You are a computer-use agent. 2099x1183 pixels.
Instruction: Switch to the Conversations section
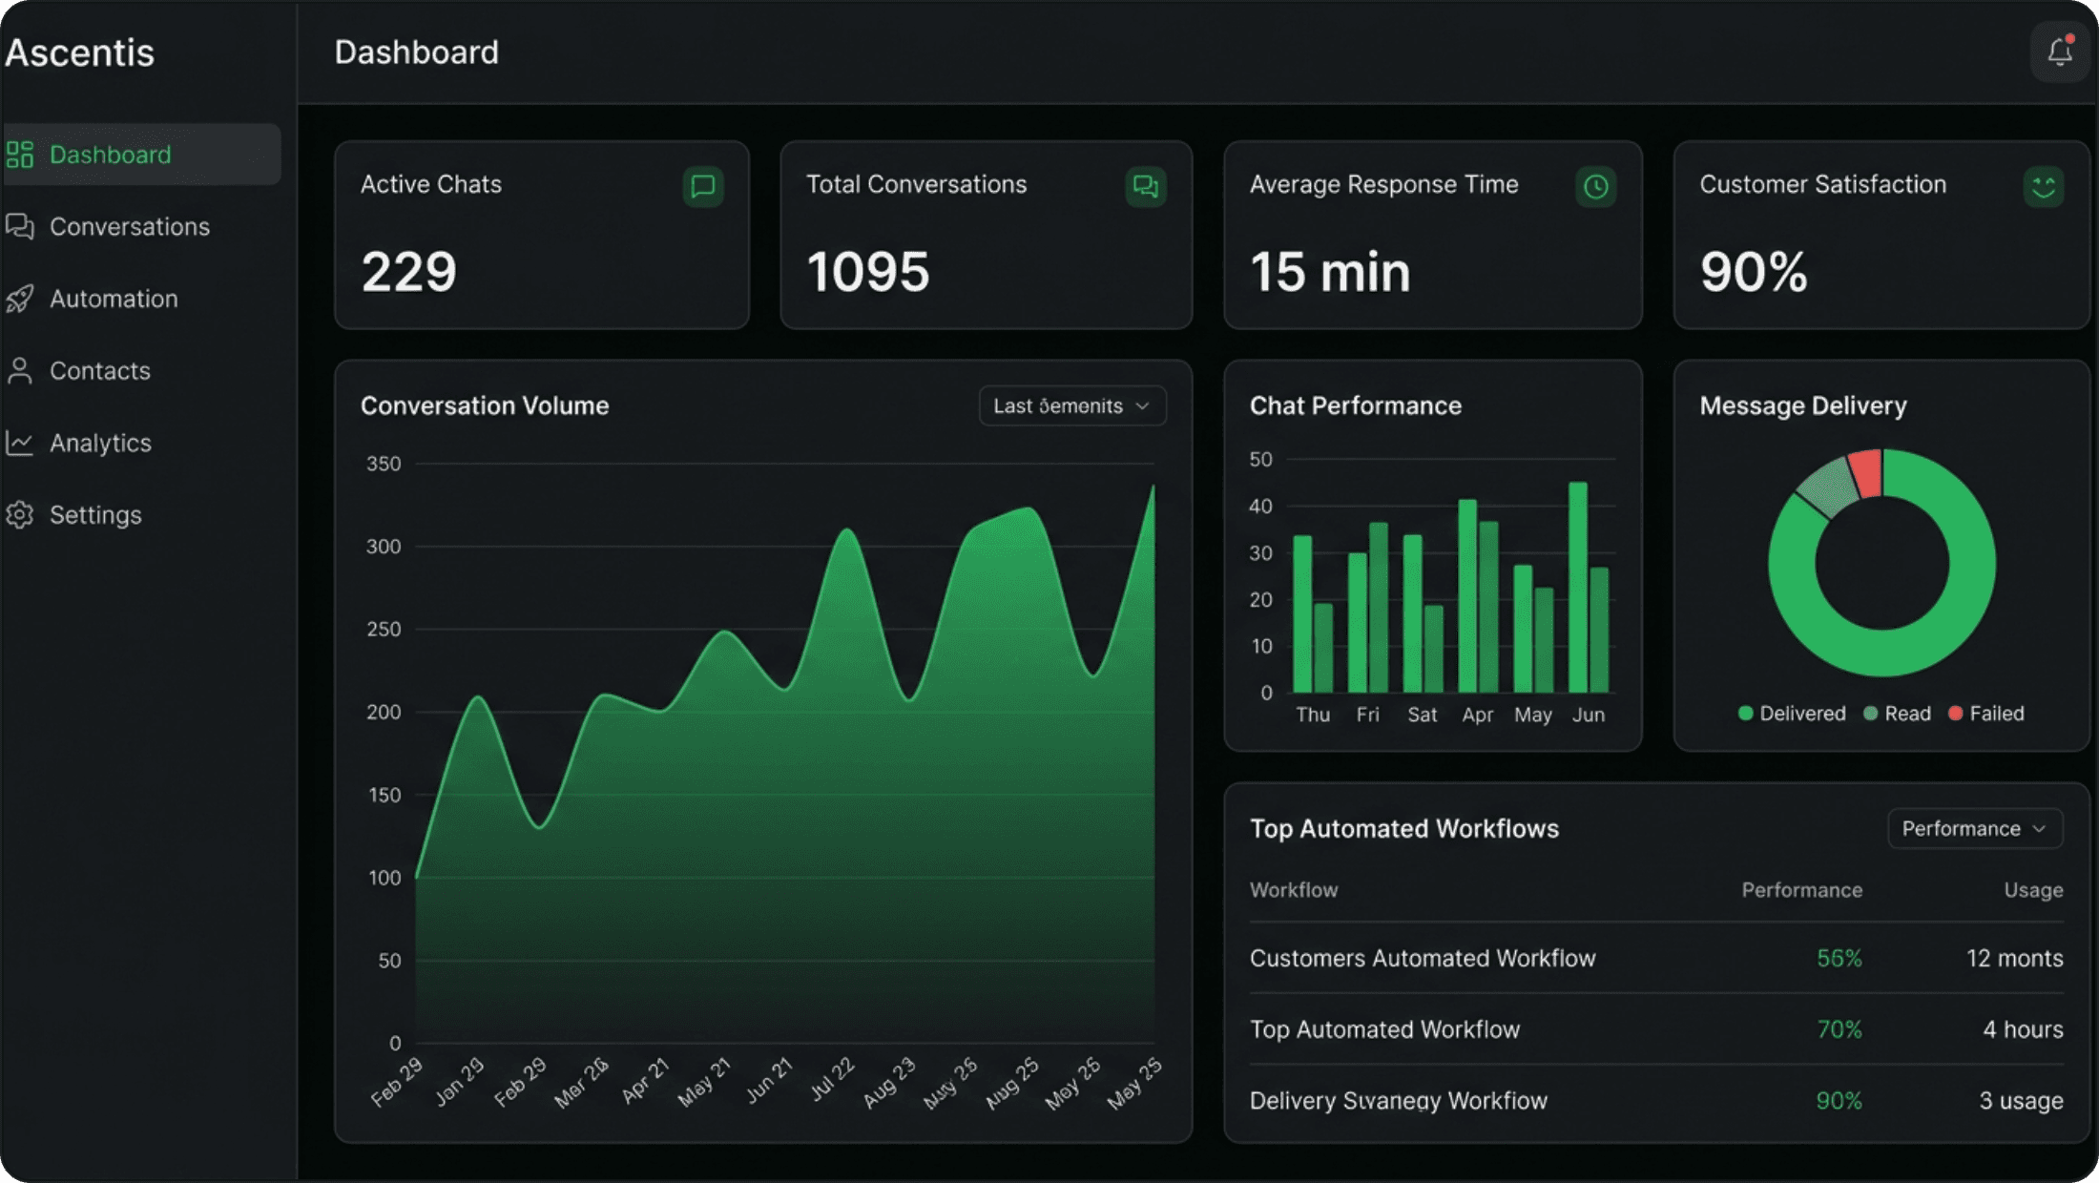[x=131, y=226]
